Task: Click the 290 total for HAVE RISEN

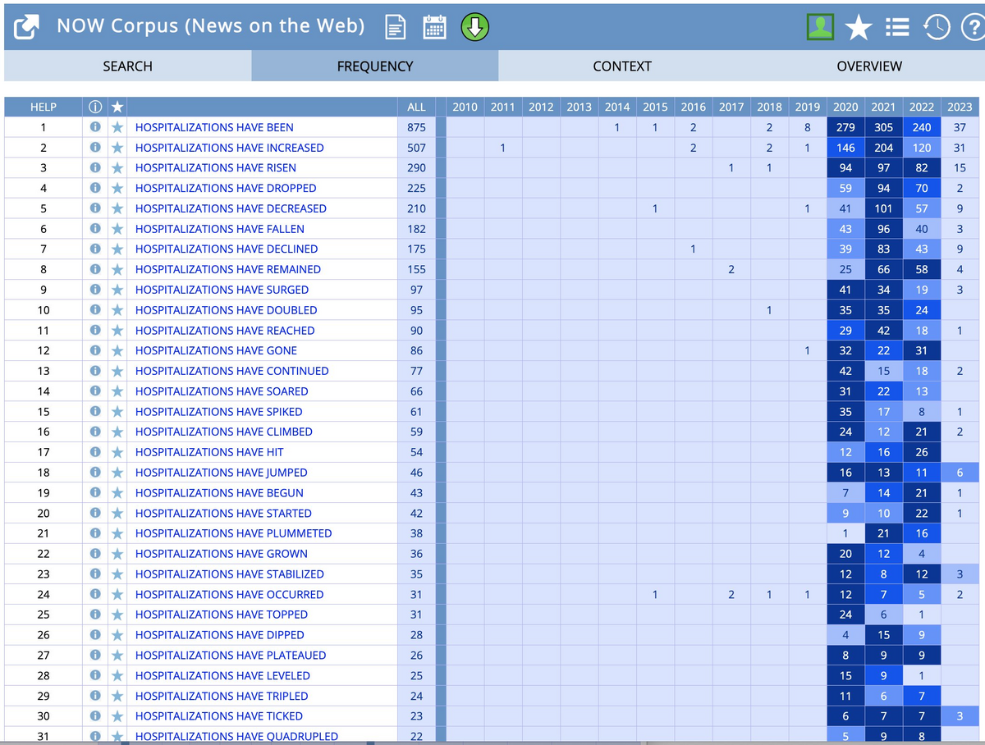Action: coord(416,168)
